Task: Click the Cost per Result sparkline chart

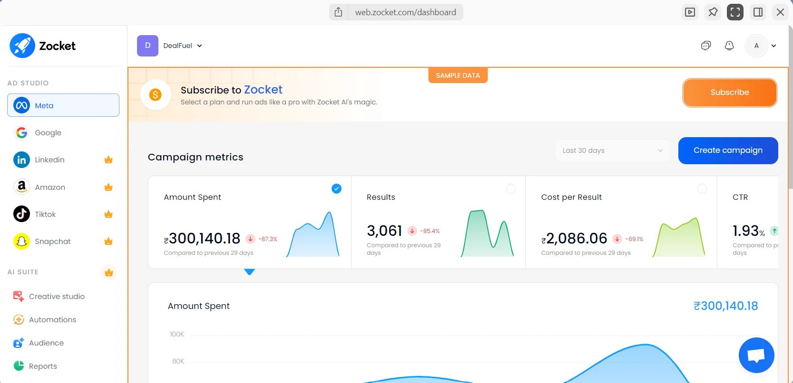Action: (679, 237)
